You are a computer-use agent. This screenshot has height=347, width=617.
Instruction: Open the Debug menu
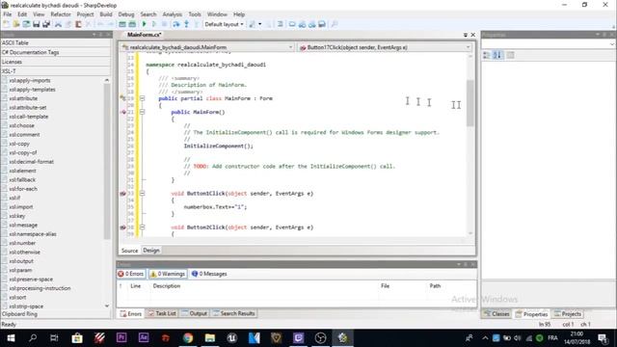pyautogui.click(x=126, y=14)
